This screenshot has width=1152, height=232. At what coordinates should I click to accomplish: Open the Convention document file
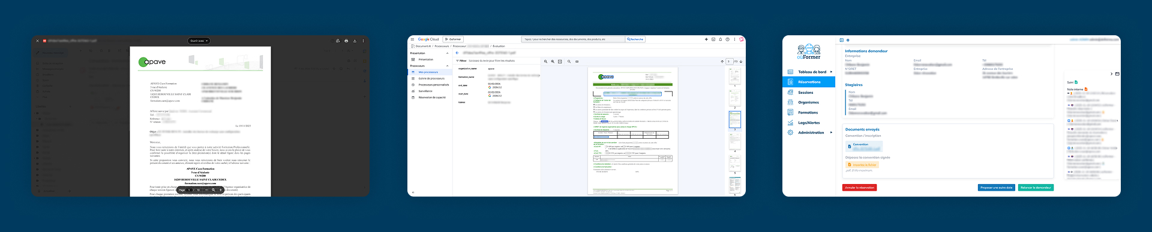tap(864, 146)
